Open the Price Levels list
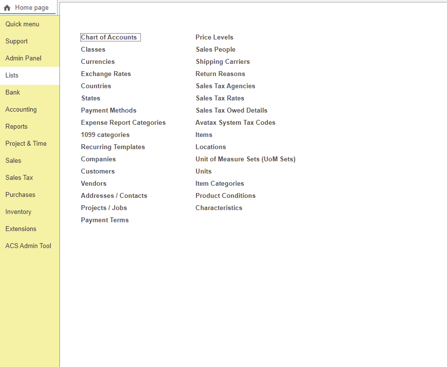 [x=214, y=38]
